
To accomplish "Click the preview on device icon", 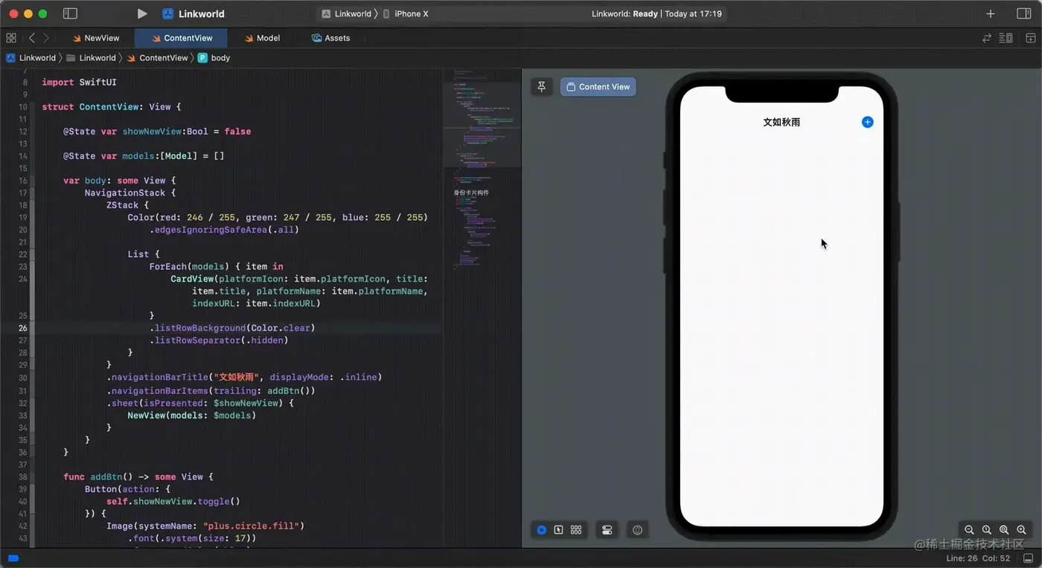I will click(x=638, y=530).
